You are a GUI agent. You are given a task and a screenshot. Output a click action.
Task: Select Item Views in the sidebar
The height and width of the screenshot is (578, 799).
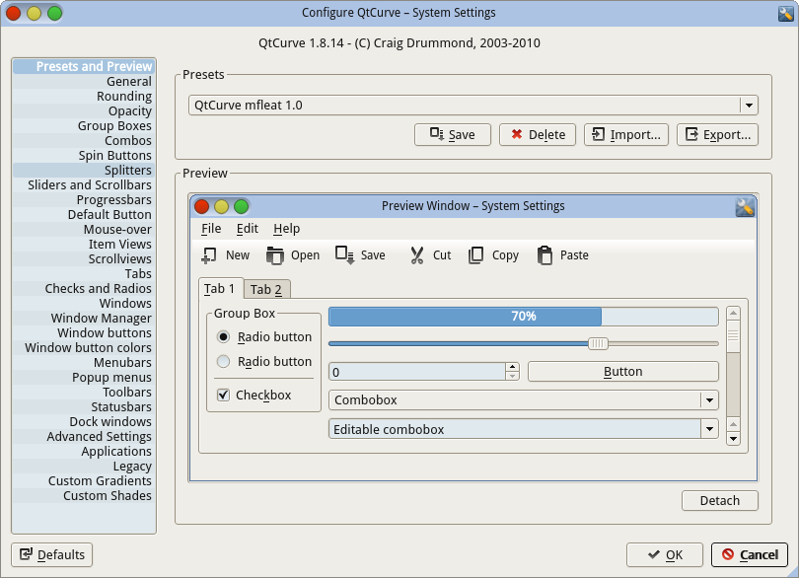click(84, 245)
